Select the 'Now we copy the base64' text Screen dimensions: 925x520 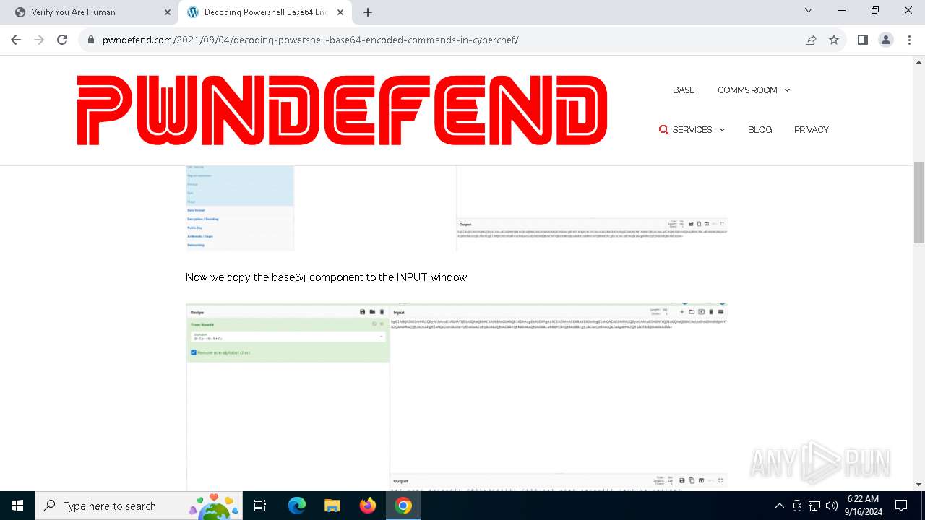point(327,277)
